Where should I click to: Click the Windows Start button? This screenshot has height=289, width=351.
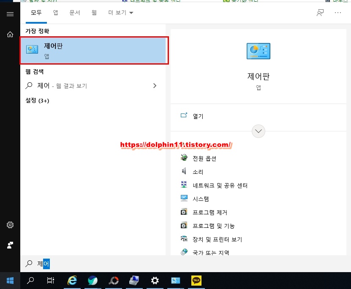pyautogui.click(x=10, y=281)
